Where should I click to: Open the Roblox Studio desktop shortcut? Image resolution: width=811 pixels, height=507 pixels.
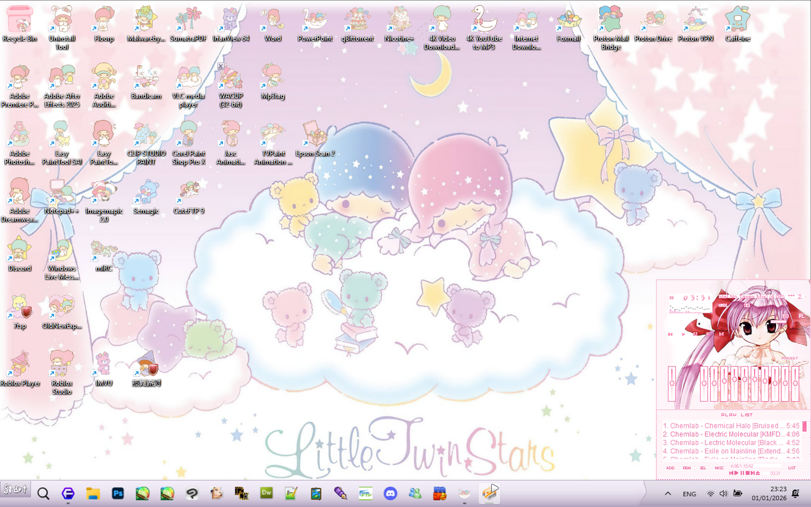click(x=61, y=374)
